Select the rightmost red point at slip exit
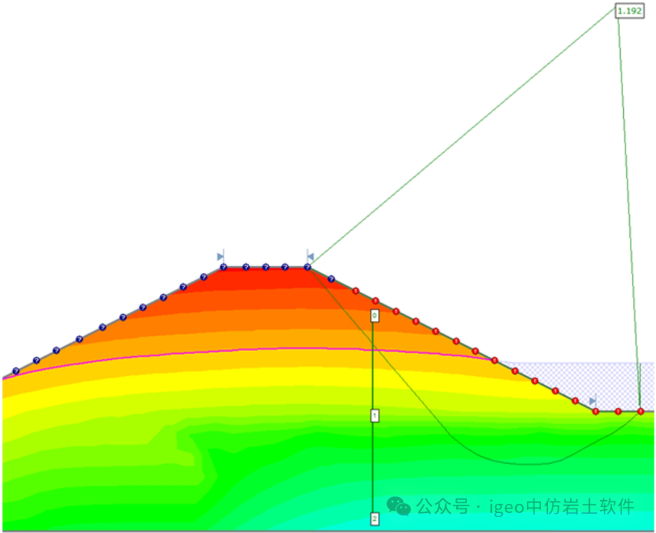This screenshot has height=533, width=656. (x=640, y=411)
